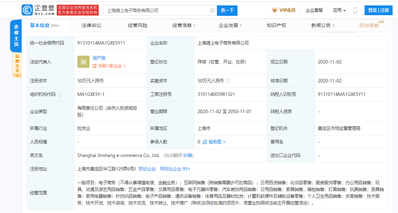Click business term 2020-11-02 至 2050-11-01

[225, 112]
